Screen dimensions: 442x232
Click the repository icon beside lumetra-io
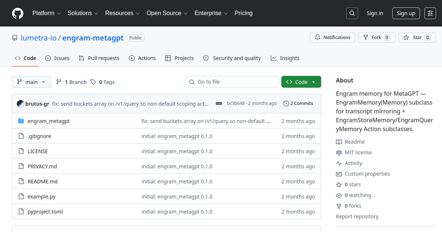15,38
